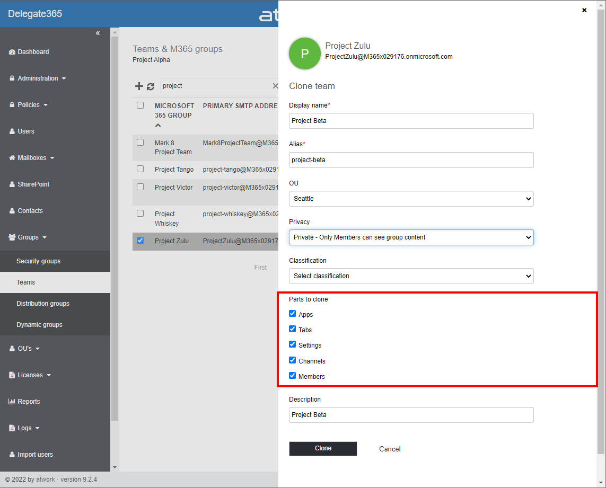Collapse the sidebar with double chevron icon
Viewport: 606px width, 488px height.
98,33
